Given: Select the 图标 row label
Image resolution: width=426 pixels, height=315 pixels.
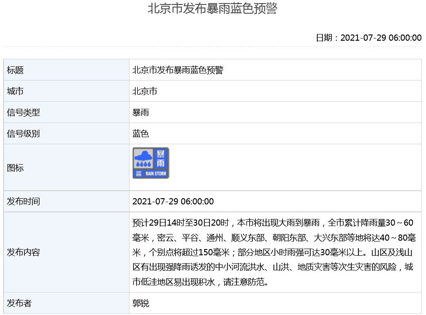Looking at the screenshot, I should point(15,168).
